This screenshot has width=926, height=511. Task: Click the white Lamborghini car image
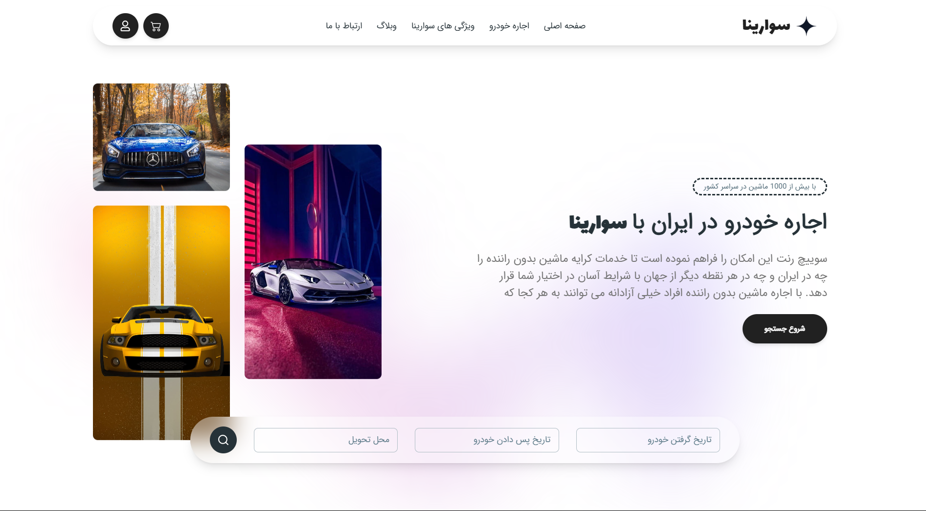(313, 262)
